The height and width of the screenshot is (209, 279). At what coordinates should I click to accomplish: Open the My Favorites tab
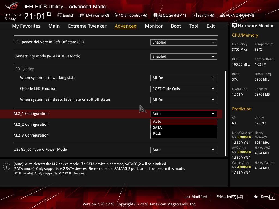(x=26, y=26)
